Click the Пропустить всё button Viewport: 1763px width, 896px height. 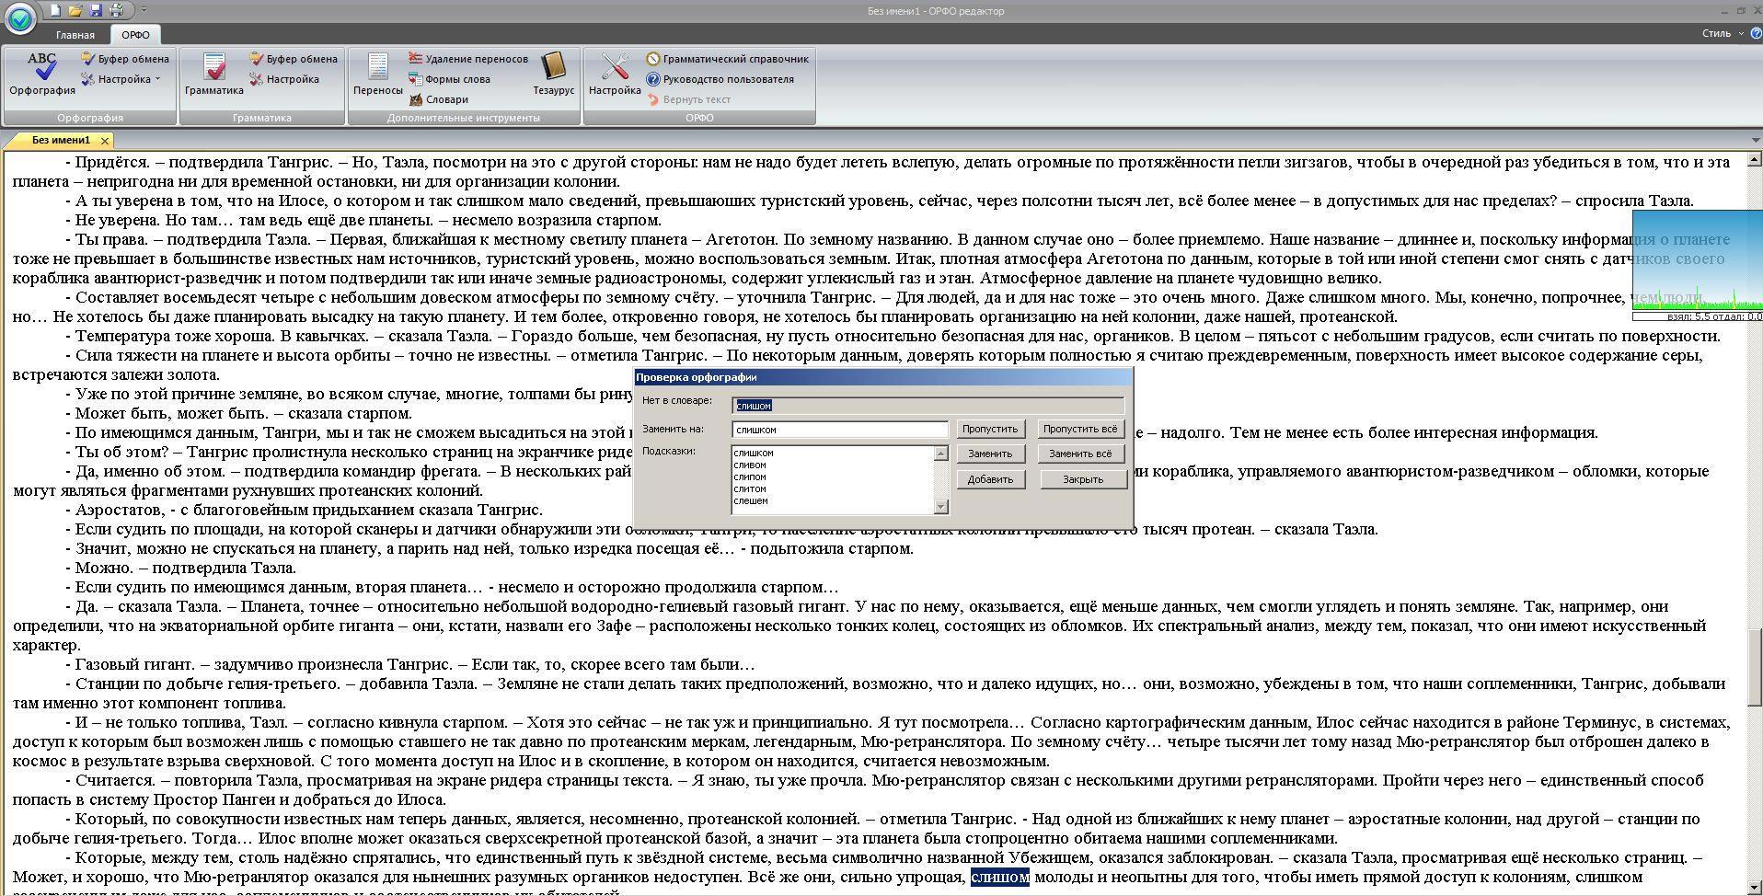(1079, 430)
